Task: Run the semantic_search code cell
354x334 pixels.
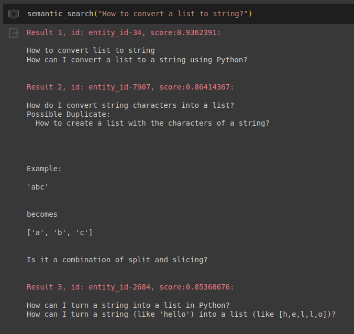Action: (14, 14)
